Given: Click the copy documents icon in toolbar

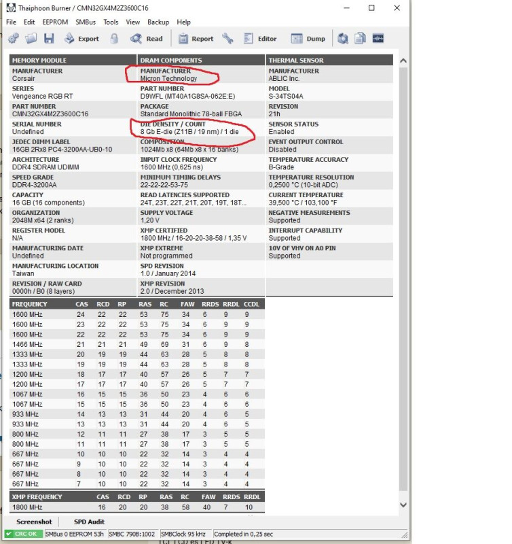Looking at the screenshot, I should [x=361, y=39].
